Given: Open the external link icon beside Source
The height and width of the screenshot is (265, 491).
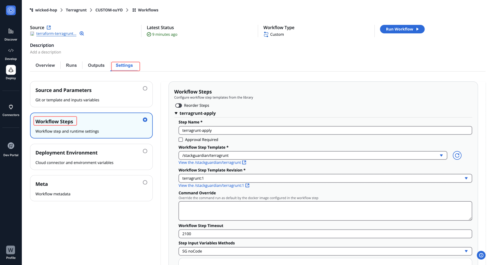Looking at the screenshot, I should (49, 28).
